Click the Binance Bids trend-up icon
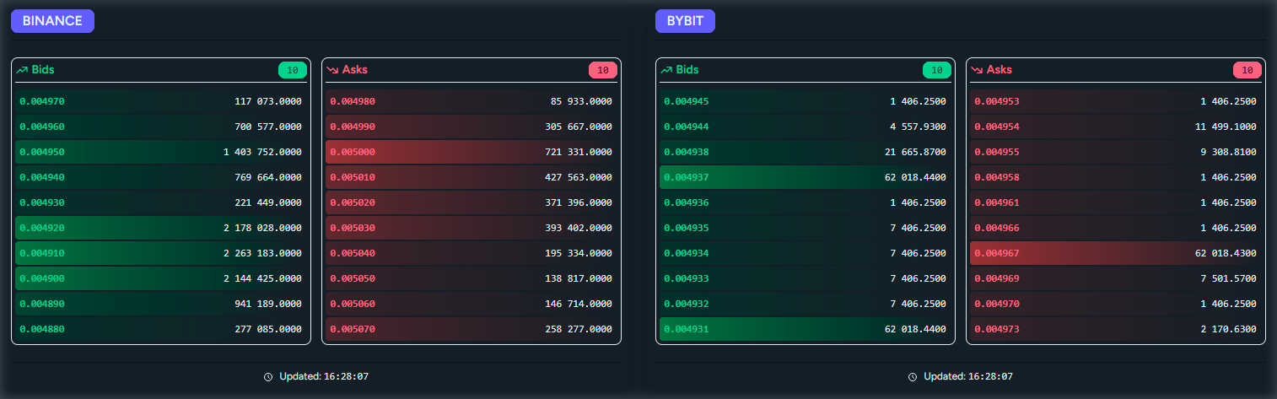Screen dimensions: 1277x399 pyautogui.click(x=22, y=70)
